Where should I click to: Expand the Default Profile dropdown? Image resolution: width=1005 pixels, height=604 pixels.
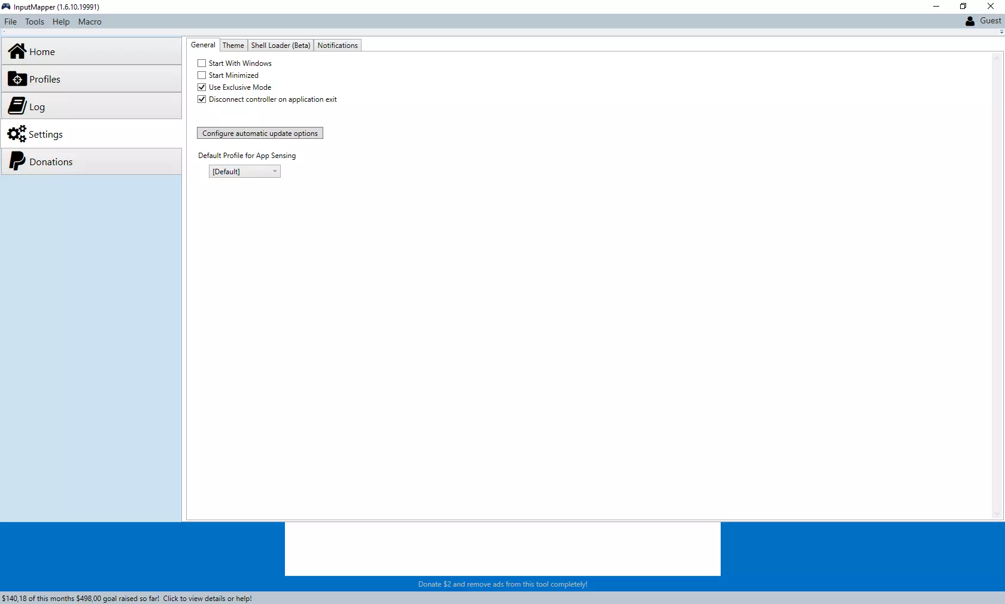coord(245,172)
